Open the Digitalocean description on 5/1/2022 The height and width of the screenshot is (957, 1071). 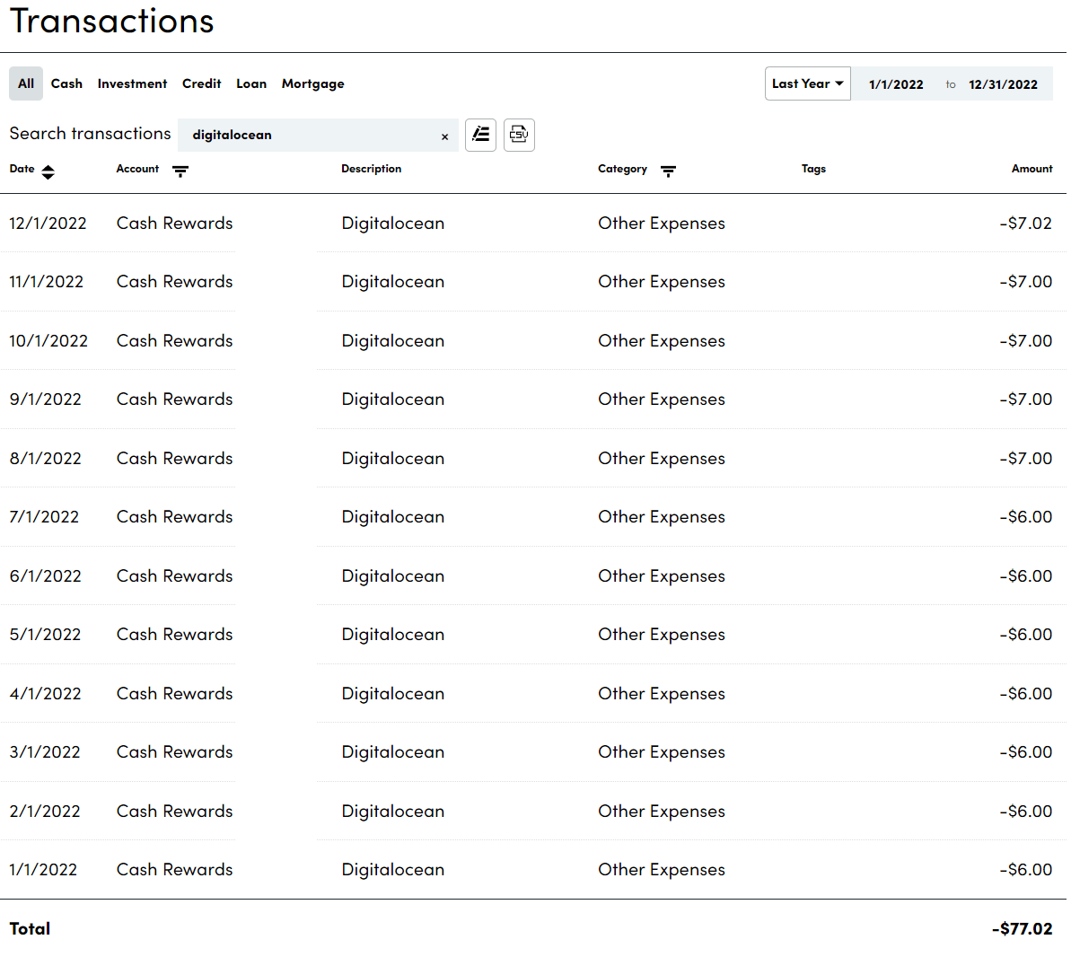click(x=392, y=635)
